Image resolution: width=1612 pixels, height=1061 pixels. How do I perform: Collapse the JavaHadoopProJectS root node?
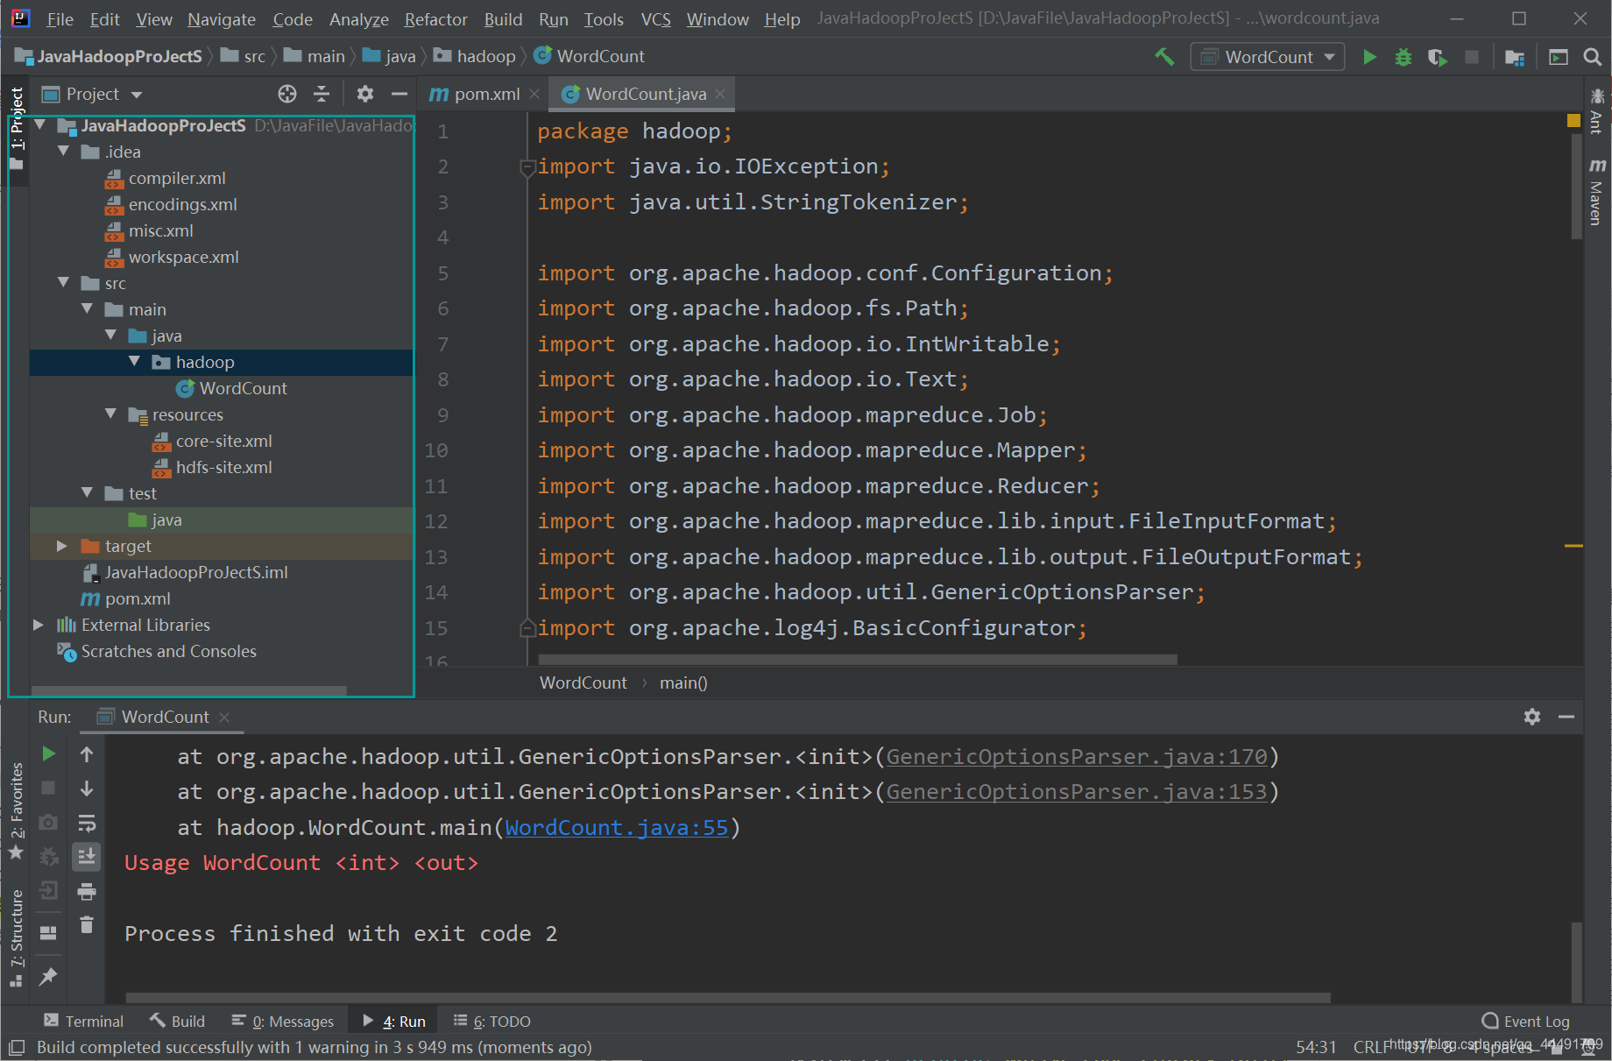pos(39,125)
